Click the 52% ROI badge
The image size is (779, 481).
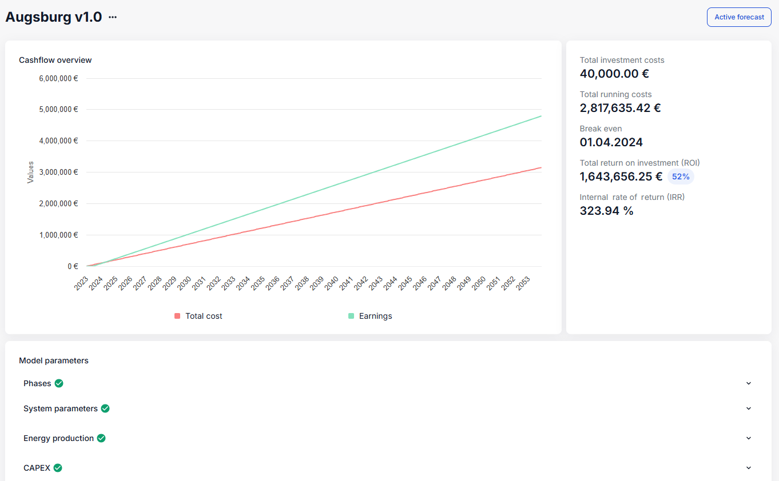pos(681,177)
